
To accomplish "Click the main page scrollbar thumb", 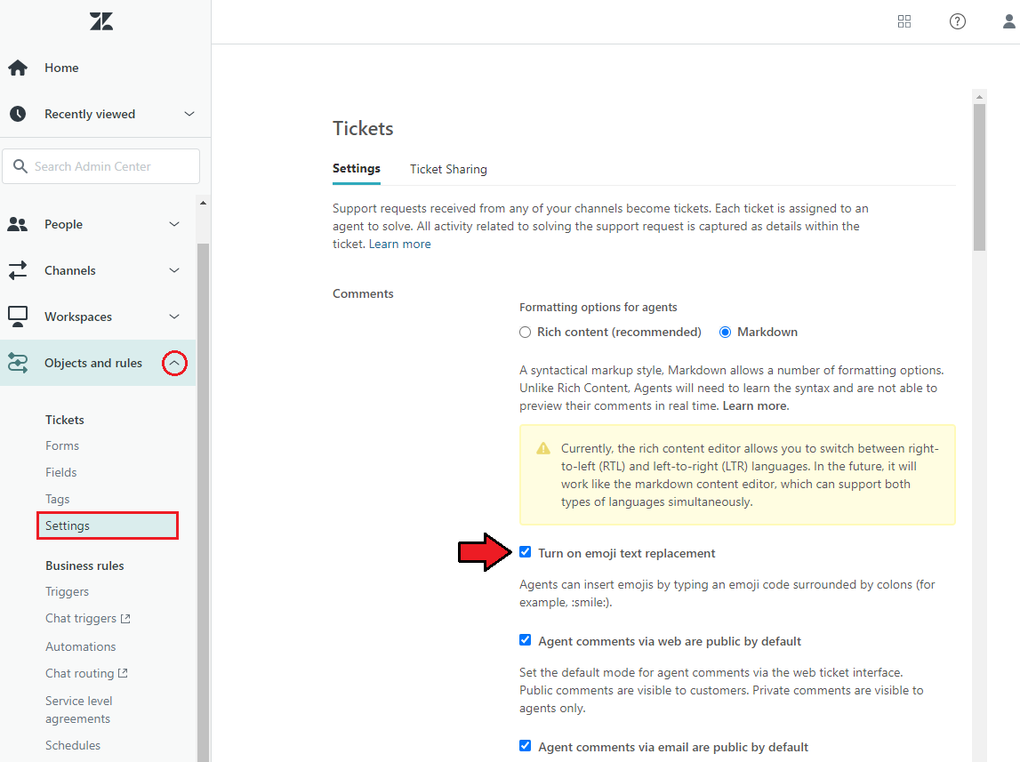I will (x=980, y=177).
